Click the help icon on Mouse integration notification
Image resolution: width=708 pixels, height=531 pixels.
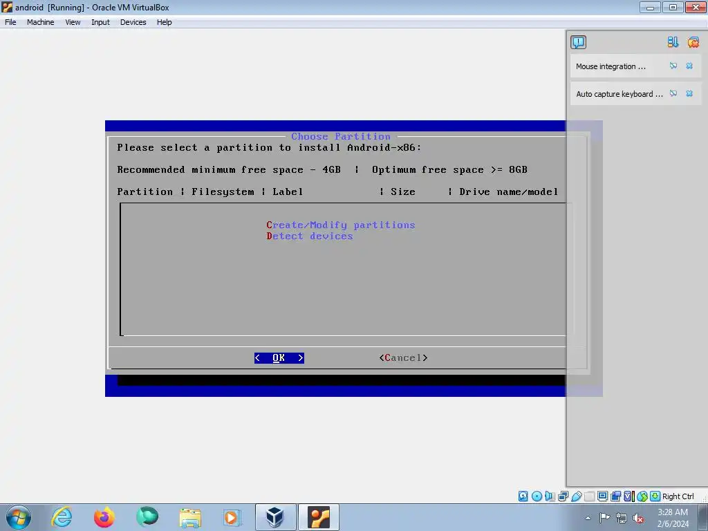(x=673, y=66)
